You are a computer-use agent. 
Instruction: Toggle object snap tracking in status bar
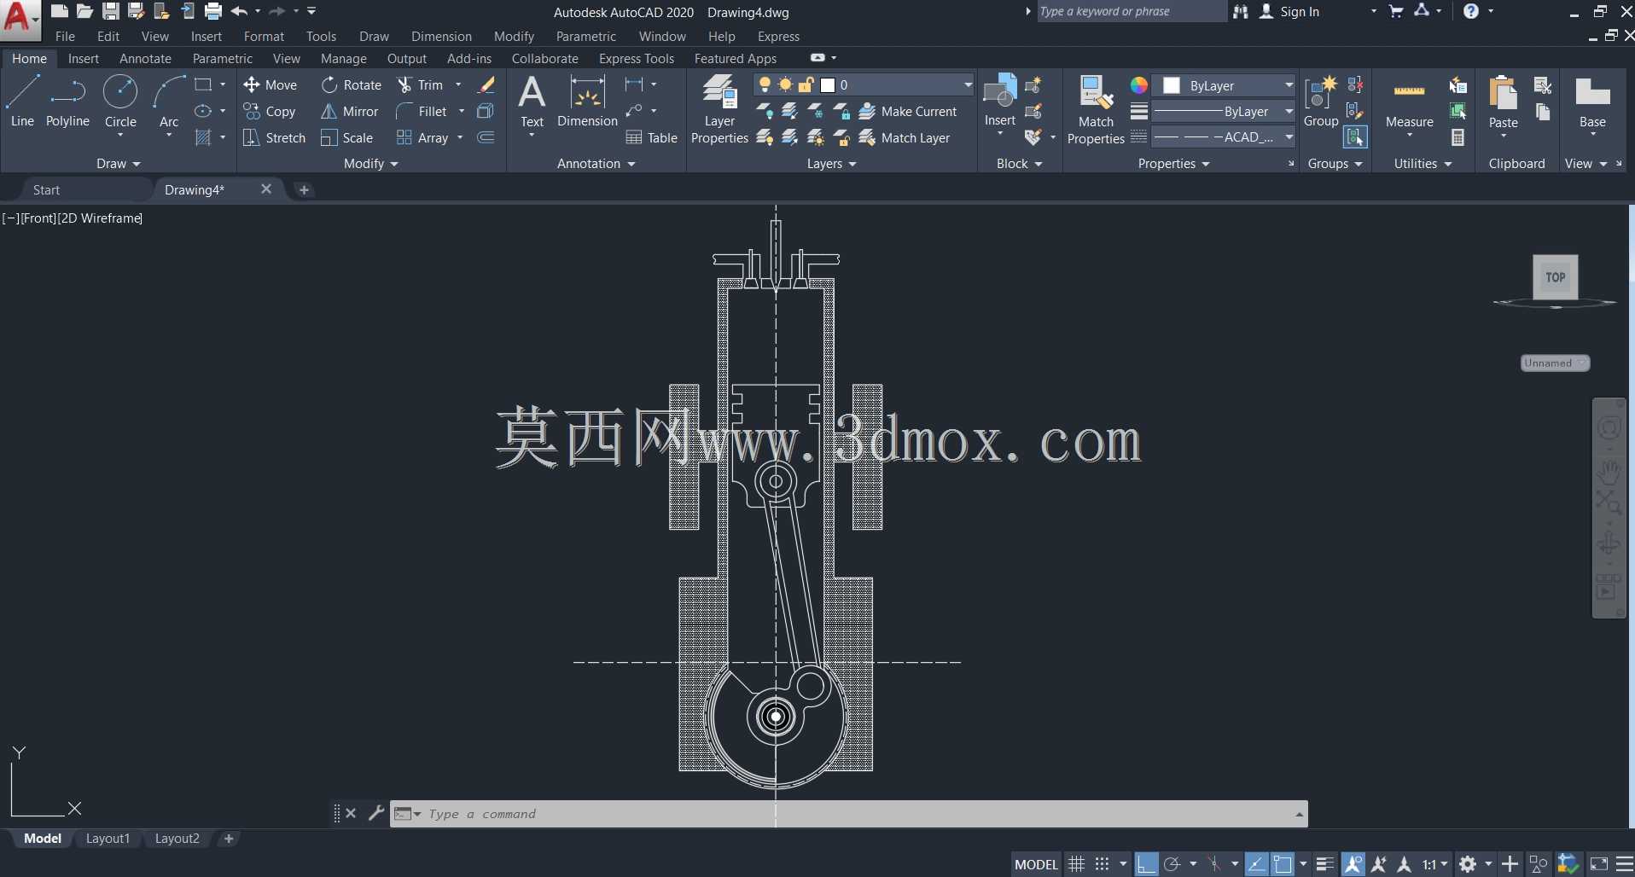pos(1256,864)
